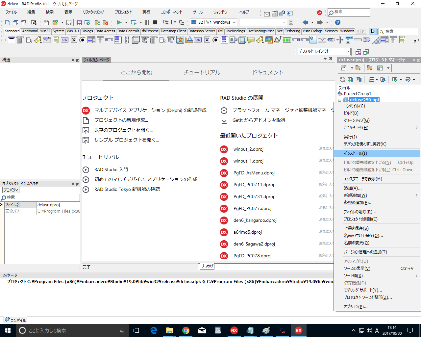This screenshot has width=421, height=337.
Task: Select the yellow speech balloon component icon
Action: pyautogui.click(x=251, y=40)
